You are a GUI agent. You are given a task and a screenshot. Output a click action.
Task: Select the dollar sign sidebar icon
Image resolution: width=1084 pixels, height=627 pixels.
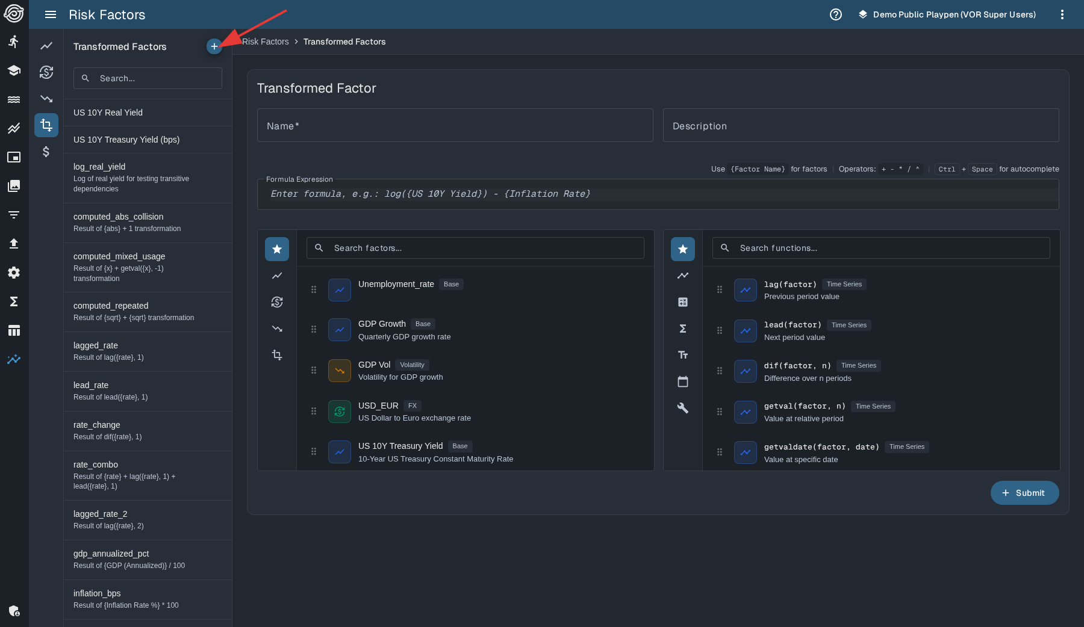point(46,152)
